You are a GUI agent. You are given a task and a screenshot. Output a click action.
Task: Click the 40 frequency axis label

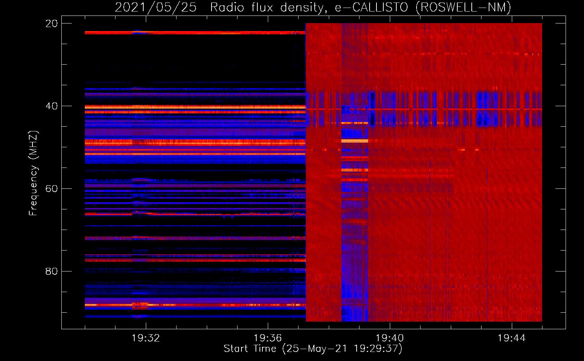click(x=51, y=106)
